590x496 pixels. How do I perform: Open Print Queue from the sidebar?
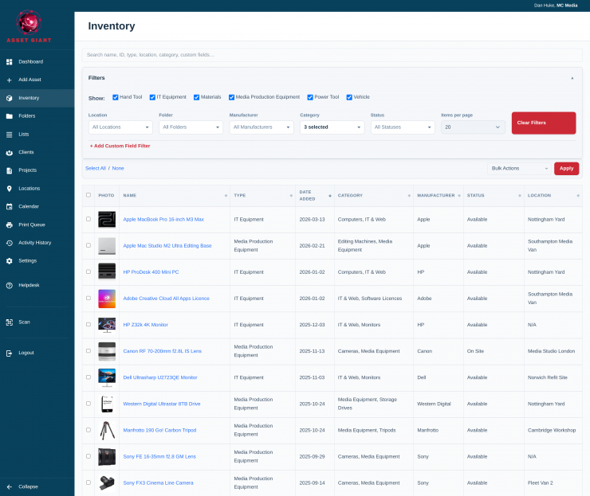pyautogui.click(x=32, y=225)
